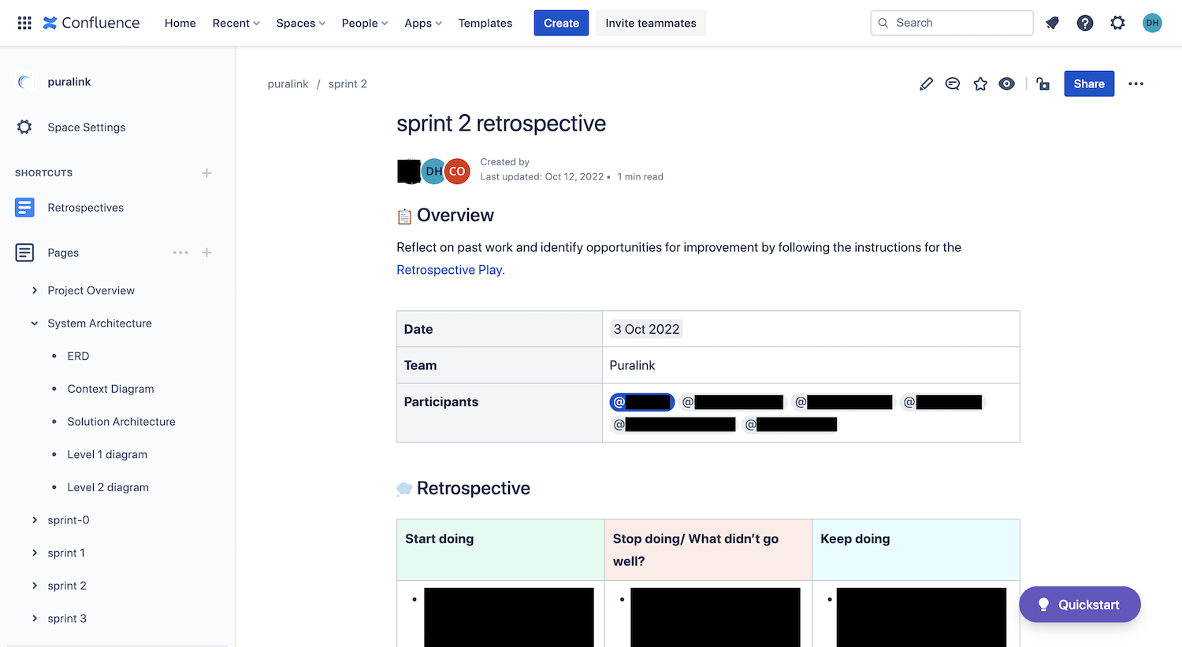Open restrictions via the unlocked padlock icon
Screen dimensions: 1182x647
1043,83
